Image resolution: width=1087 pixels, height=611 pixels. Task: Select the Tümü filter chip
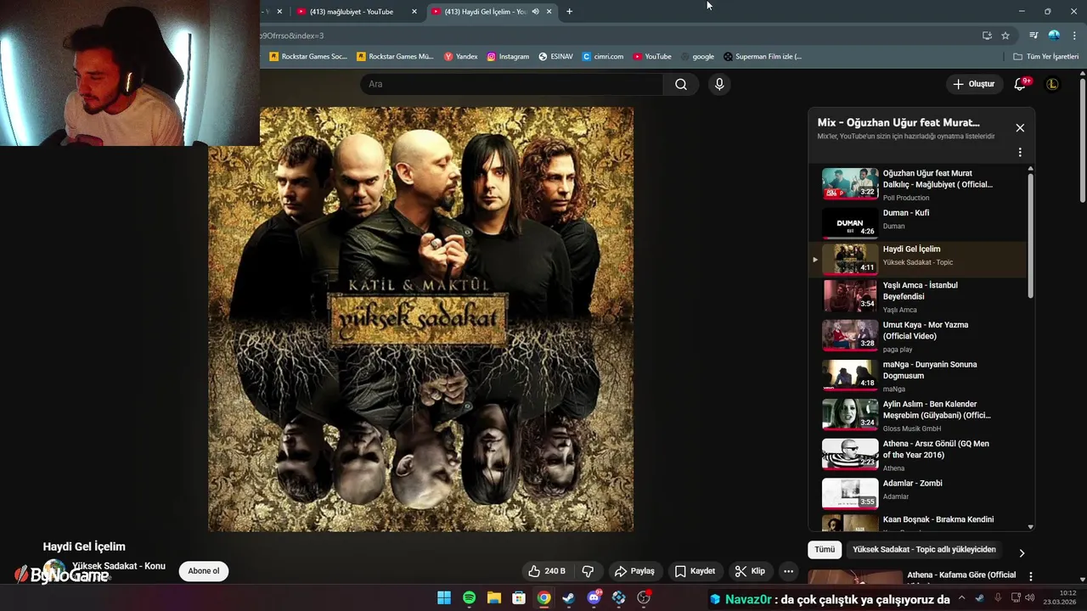coord(825,550)
